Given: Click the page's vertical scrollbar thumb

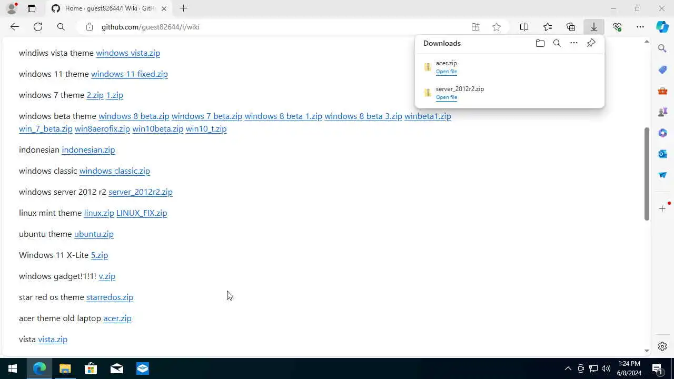Looking at the screenshot, I should coord(647,174).
